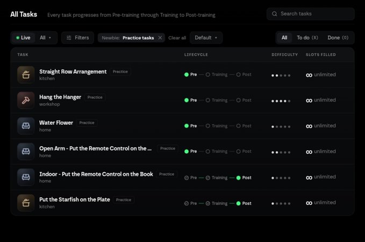Click infinity icon for Open Arm task slots
The image size is (365, 242).
tap(309, 152)
